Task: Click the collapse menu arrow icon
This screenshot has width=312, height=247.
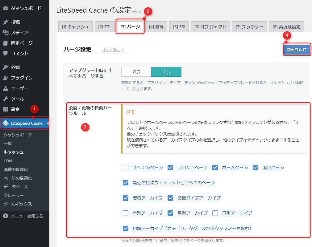Action: pos(6,216)
